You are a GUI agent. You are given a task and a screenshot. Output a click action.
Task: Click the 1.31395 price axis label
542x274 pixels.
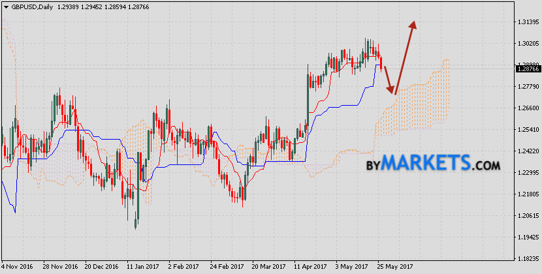click(x=527, y=22)
